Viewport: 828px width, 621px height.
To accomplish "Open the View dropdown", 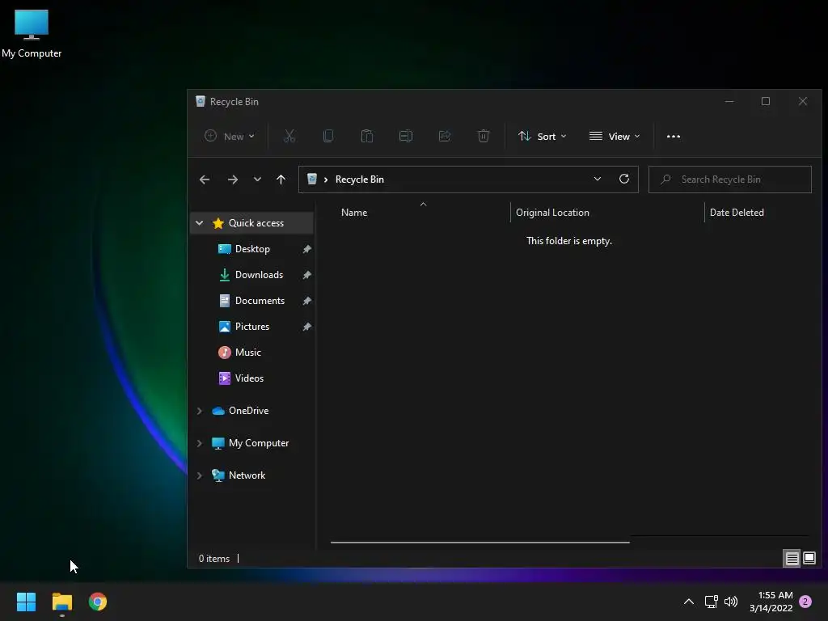I will tap(615, 136).
